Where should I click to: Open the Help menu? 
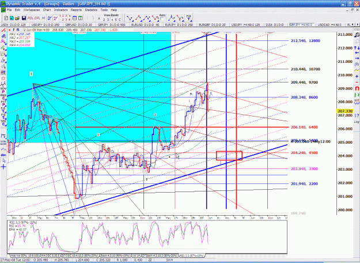click(x=114, y=10)
